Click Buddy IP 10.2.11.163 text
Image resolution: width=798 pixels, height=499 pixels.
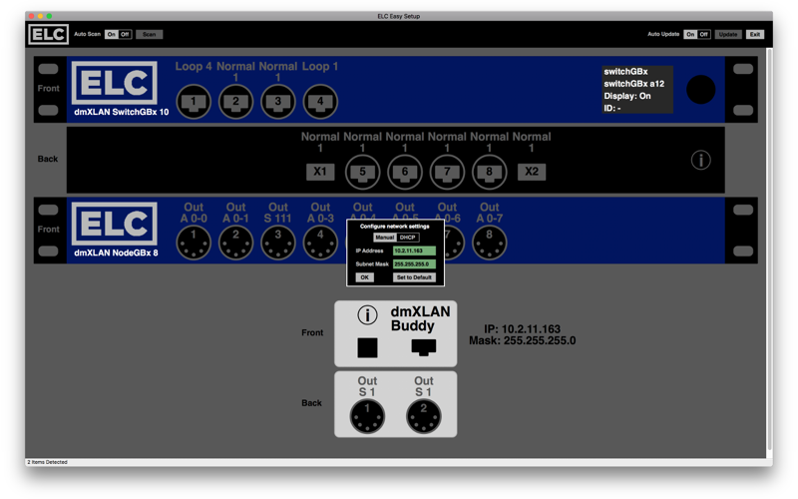click(x=522, y=329)
